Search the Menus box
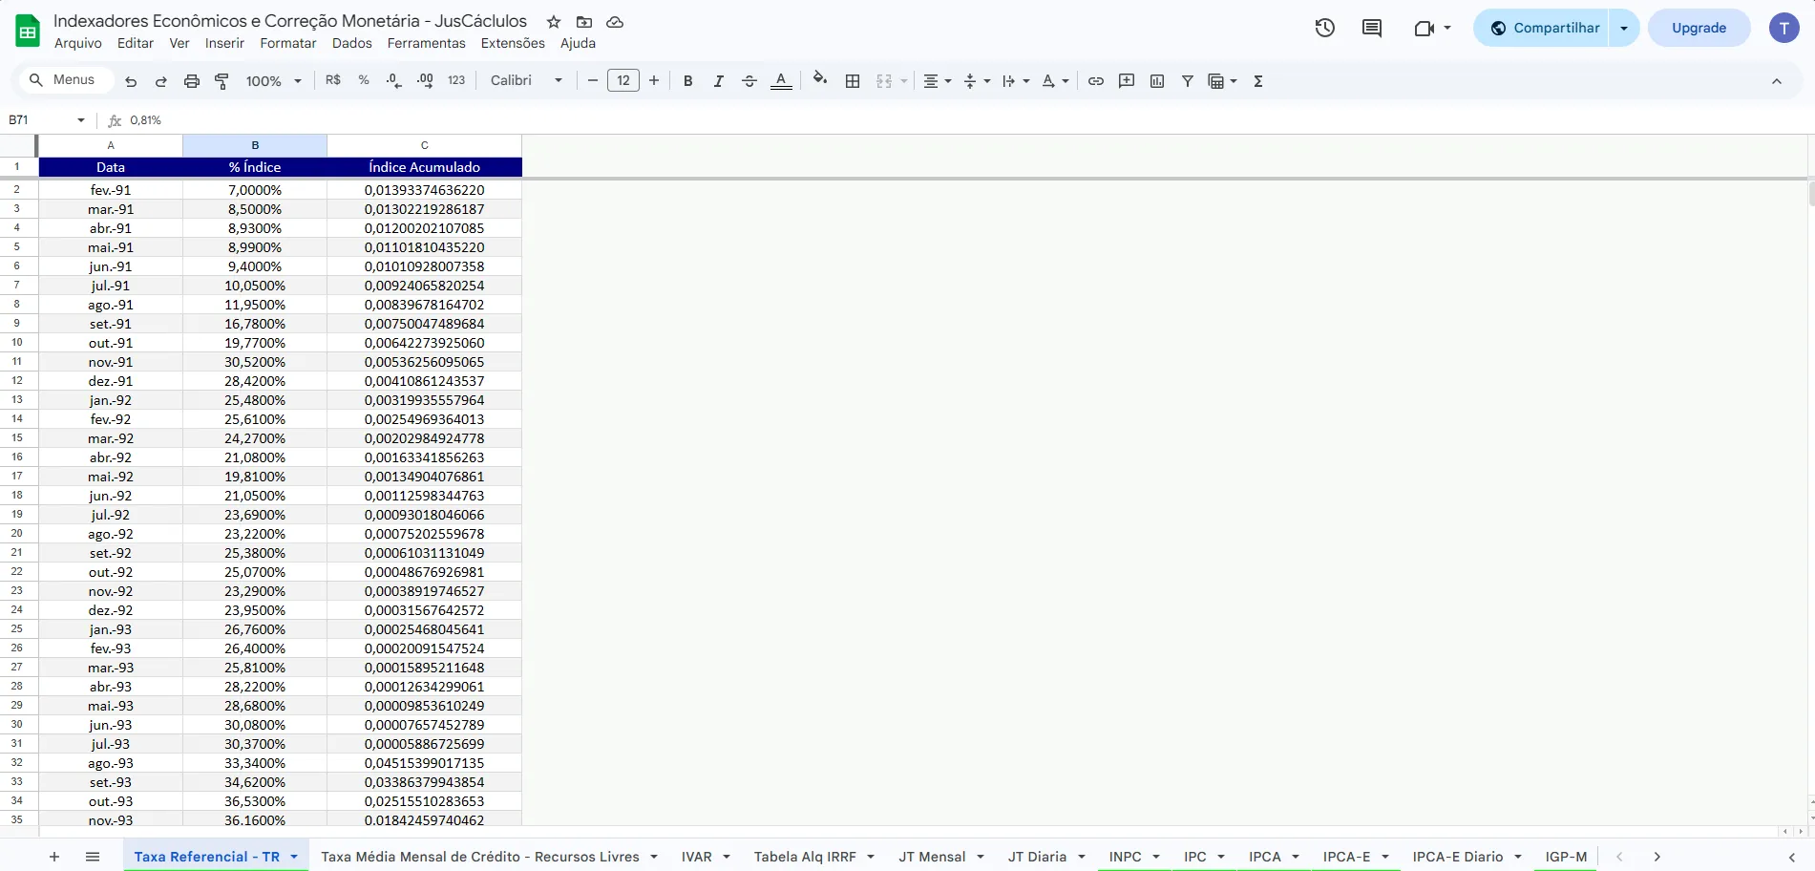 tap(64, 80)
